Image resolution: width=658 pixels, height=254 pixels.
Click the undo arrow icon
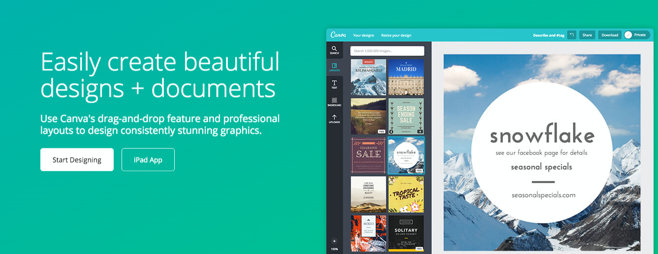pyautogui.click(x=571, y=35)
